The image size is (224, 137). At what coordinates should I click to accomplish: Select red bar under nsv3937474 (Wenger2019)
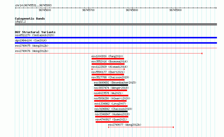[x=110, y=90]
